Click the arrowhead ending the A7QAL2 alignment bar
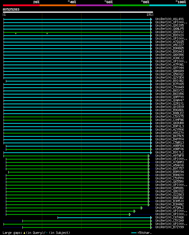This screenshot has height=235, width=189. [142, 208]
